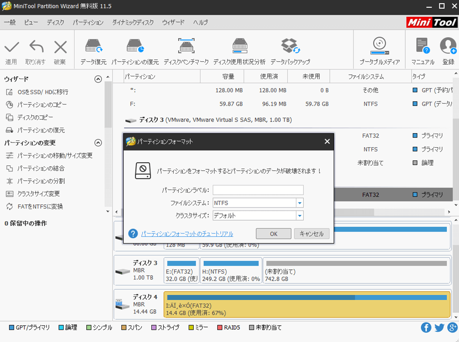Screen dimensions: 459x342
Task: Undo changes using 取り消す icon
Action: click(35, 49)
